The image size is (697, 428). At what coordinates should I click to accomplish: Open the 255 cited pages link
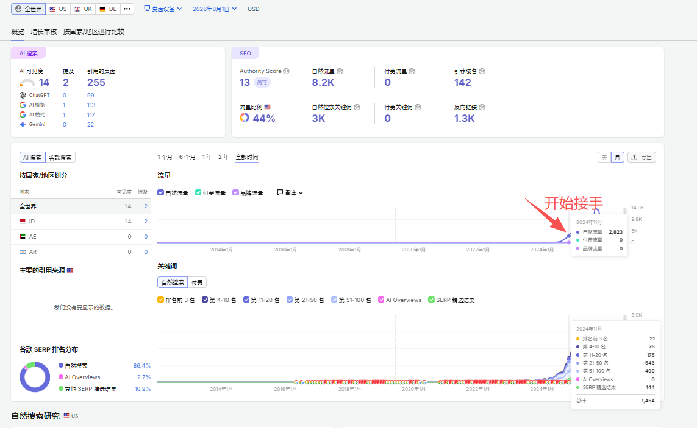[x=96, y=83]
